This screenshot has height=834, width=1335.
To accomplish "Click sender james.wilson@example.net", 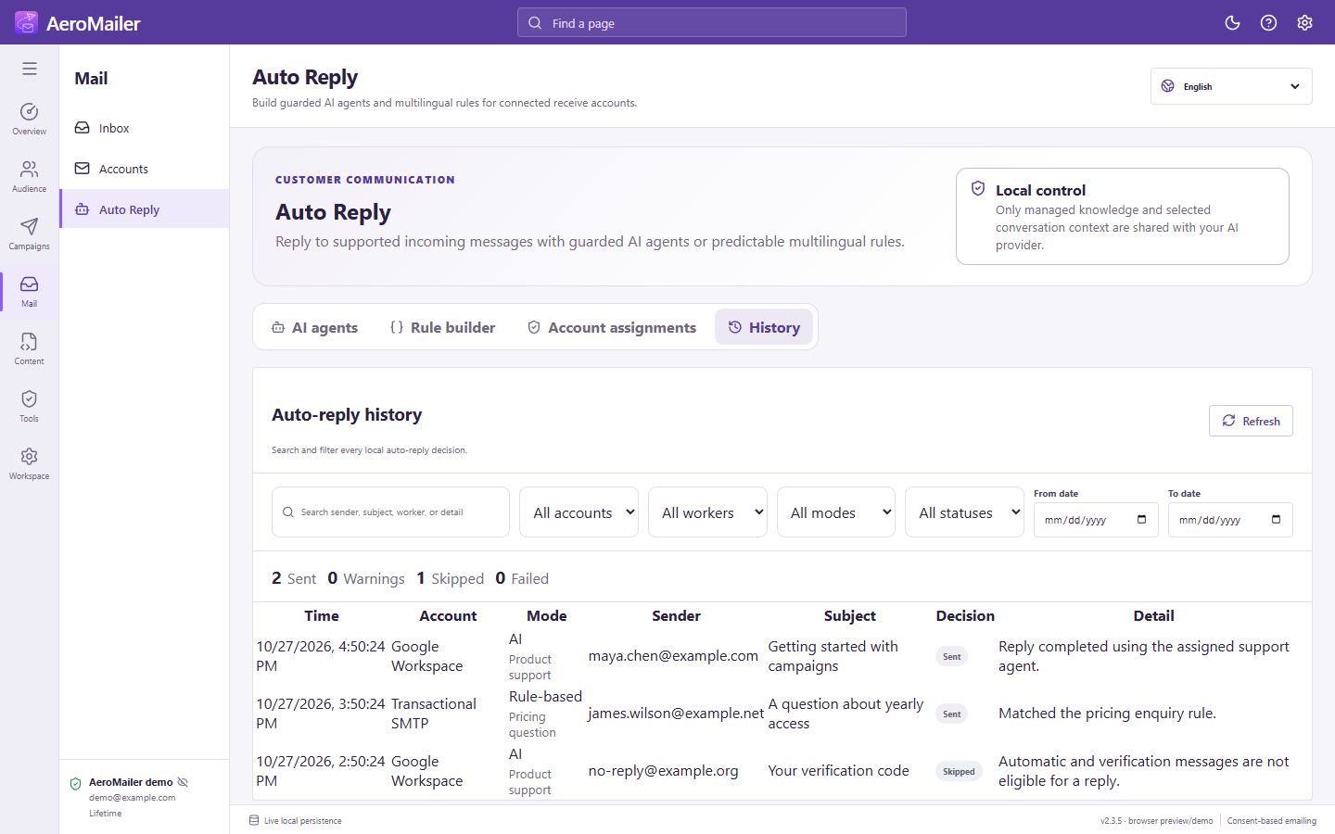I will tap(676, 714).
